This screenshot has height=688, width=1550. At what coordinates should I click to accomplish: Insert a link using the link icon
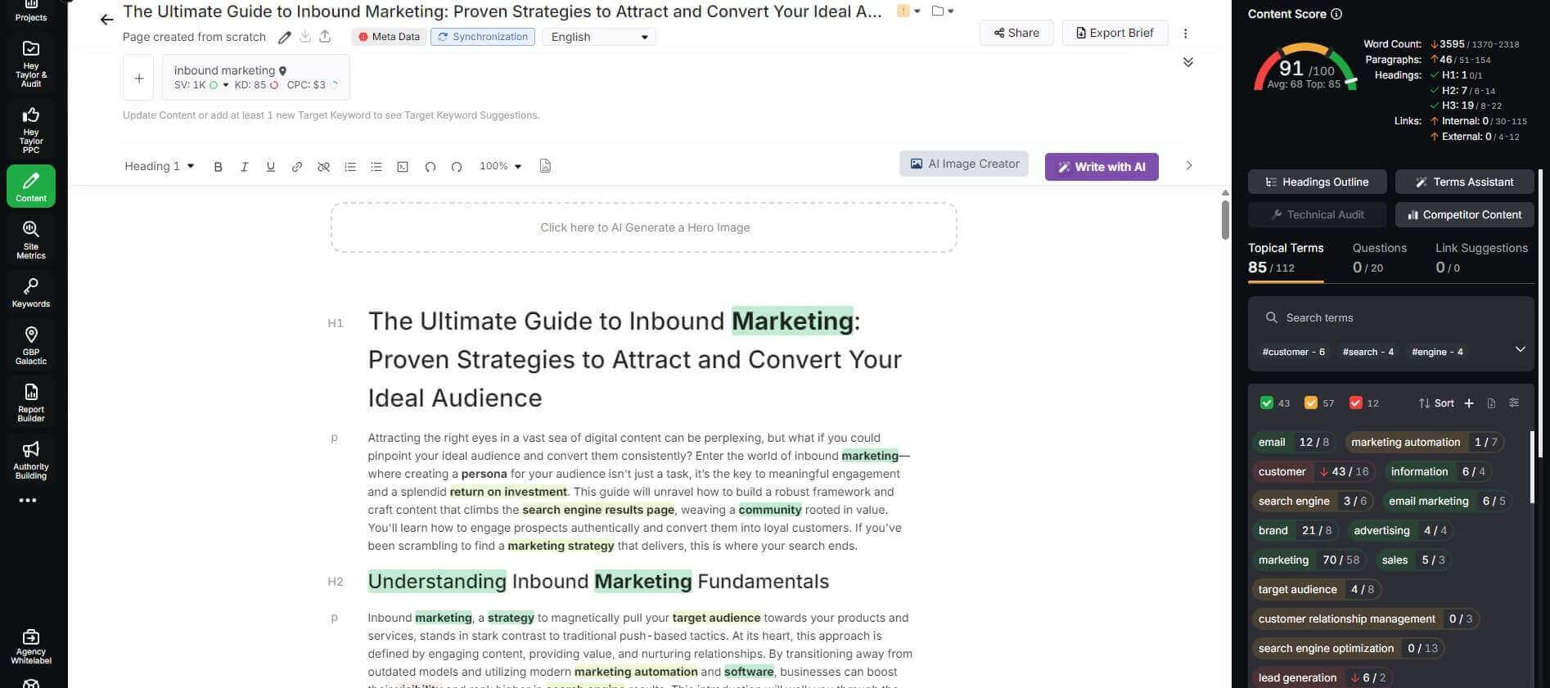click(x=297, y=167)
